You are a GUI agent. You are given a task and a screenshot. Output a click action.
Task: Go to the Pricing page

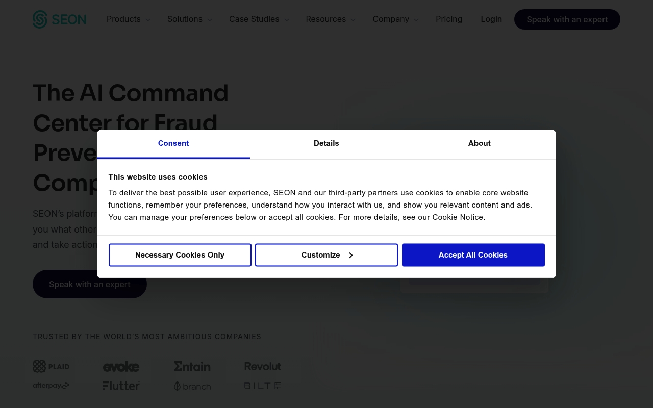tap(449, 19)
